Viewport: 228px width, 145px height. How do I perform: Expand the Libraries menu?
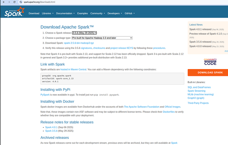point(48,13)
